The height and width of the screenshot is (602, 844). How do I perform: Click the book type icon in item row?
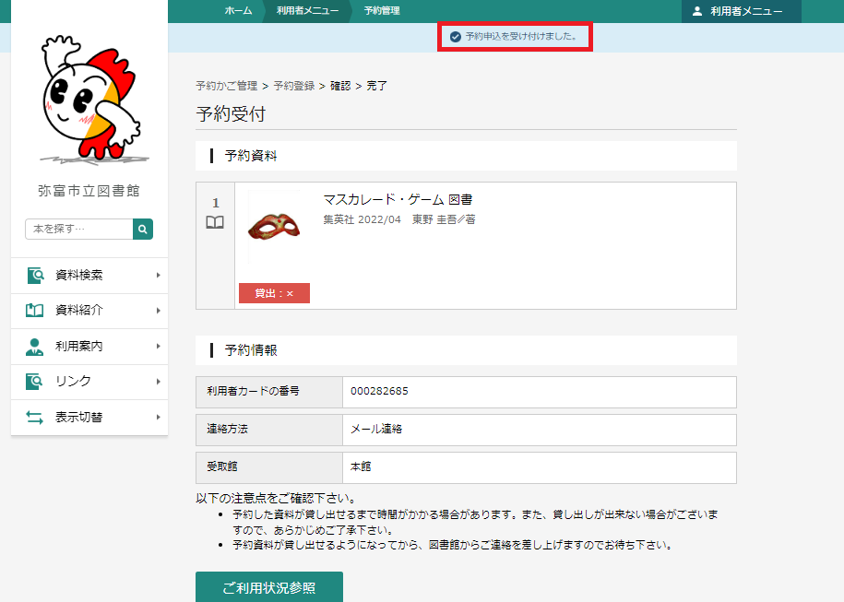[x=215, y=222]
